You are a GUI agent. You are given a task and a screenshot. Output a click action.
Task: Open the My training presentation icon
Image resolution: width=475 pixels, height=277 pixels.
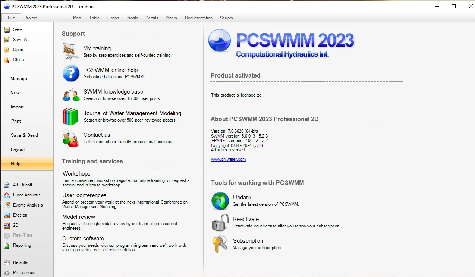(71, 52)
